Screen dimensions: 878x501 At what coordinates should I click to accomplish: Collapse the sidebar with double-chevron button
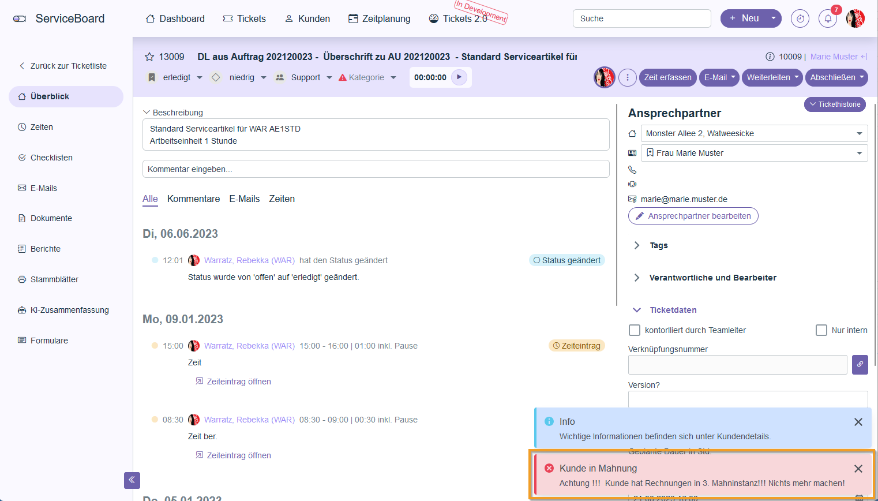(132, 480)
